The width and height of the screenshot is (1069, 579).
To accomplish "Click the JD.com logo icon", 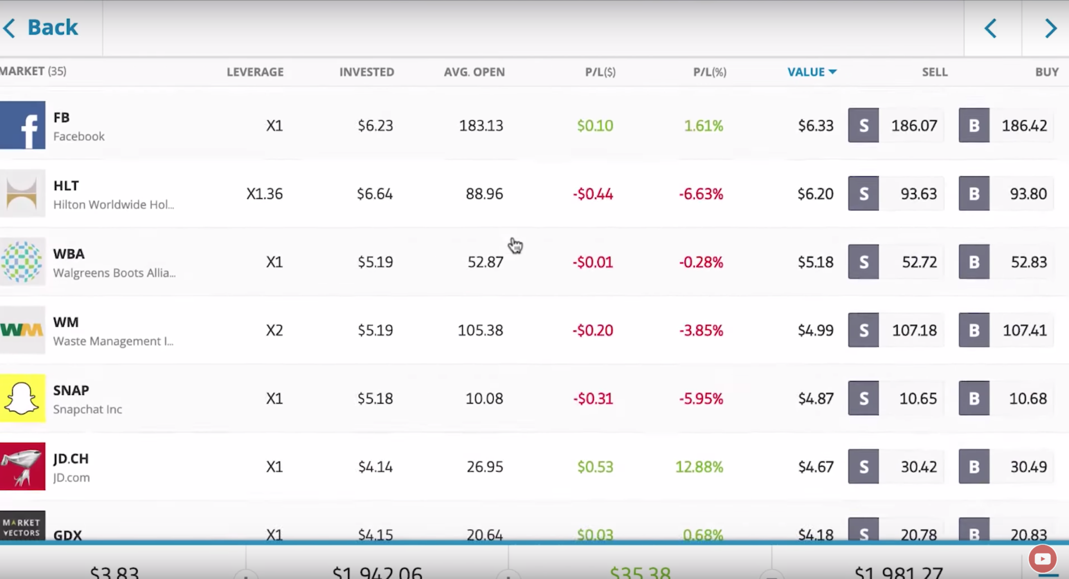I will point(23,466).
